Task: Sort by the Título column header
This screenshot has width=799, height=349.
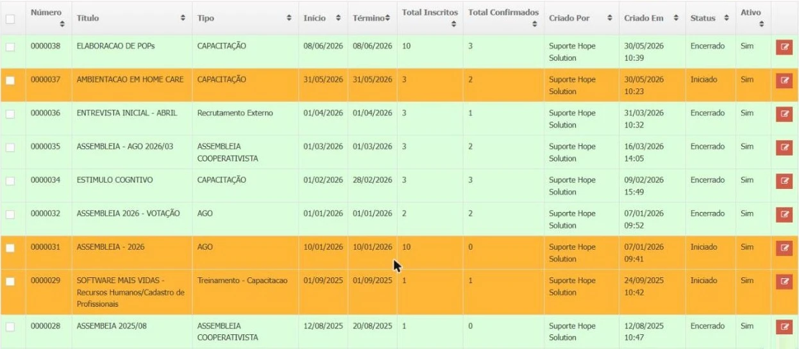Action: click(x=131, y=18)
